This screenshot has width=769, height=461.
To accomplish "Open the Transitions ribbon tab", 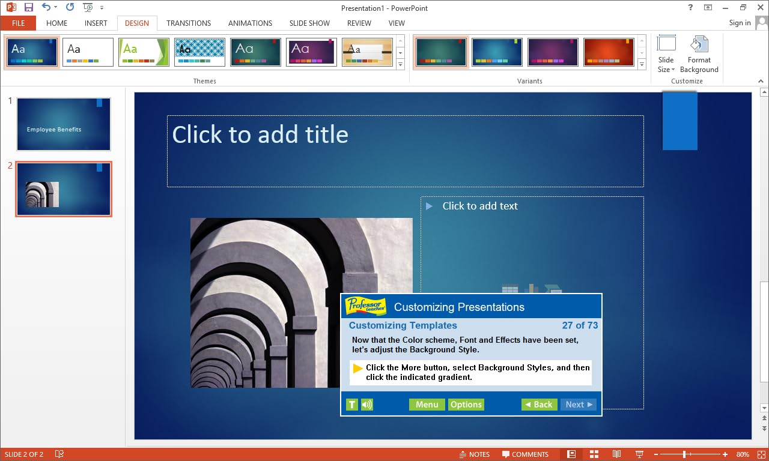I will point(189,23).
